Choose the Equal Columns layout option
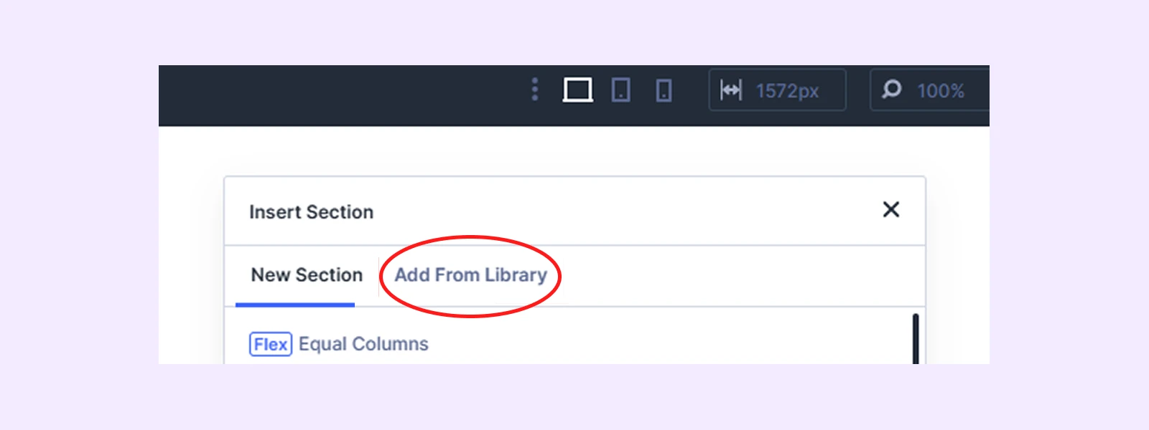The height and width of the screenshot is (430, 1149). [x=363, y=344]
